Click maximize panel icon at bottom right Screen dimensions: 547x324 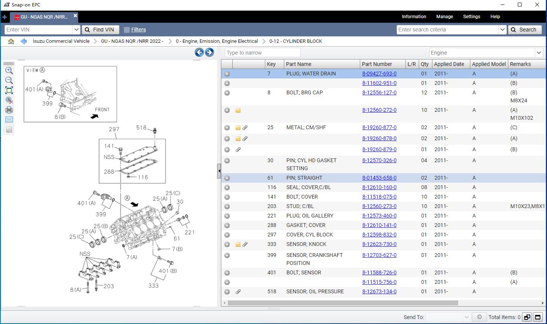click(x=538, y=317)
